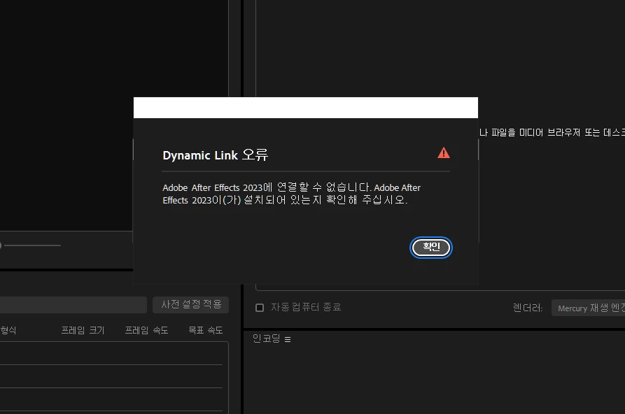Click the red warning triangle icon
This screenshot has height=414, width=625.
coord(444,153)
